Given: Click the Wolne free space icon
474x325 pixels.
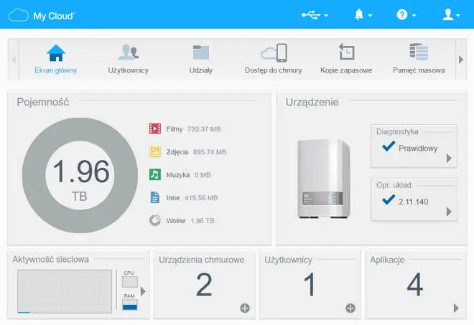Looking at the screenshot, I should (155, 220).
